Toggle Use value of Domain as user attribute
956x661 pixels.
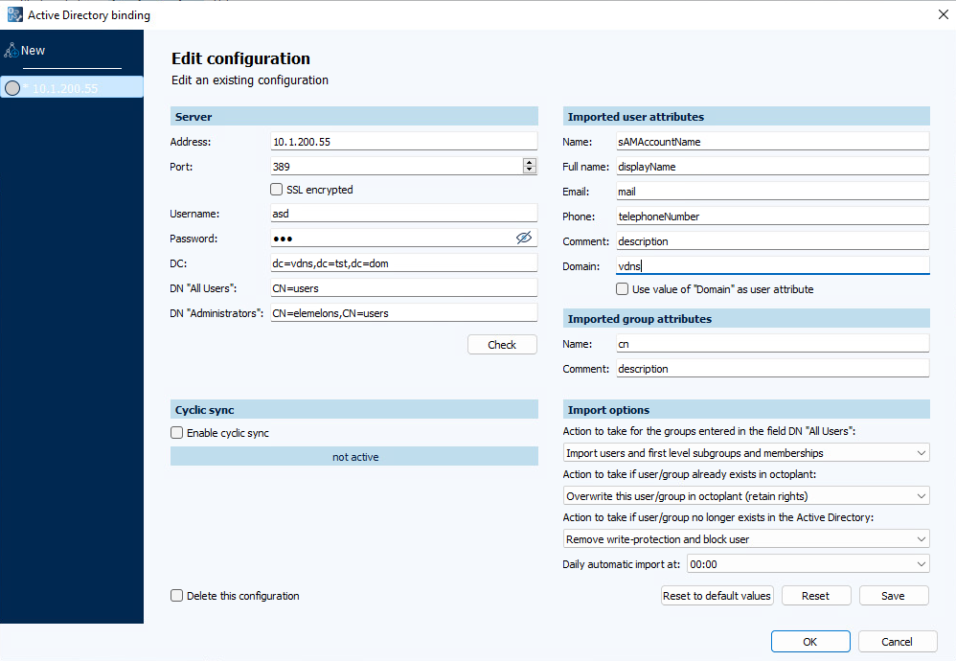click(622, 288)
